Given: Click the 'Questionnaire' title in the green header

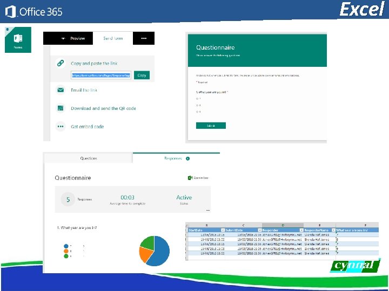Looking at the screenshot, I should tap(216, 47).
